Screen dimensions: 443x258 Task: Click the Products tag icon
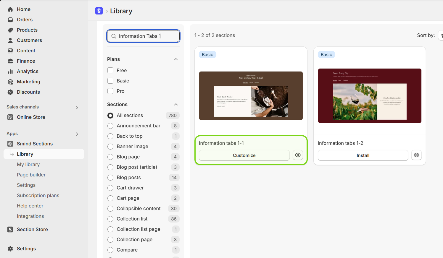coord(10,30)
